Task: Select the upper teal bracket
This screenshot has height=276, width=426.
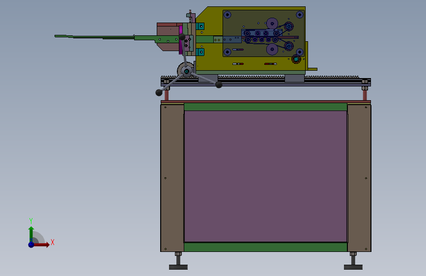Action: 200,27
